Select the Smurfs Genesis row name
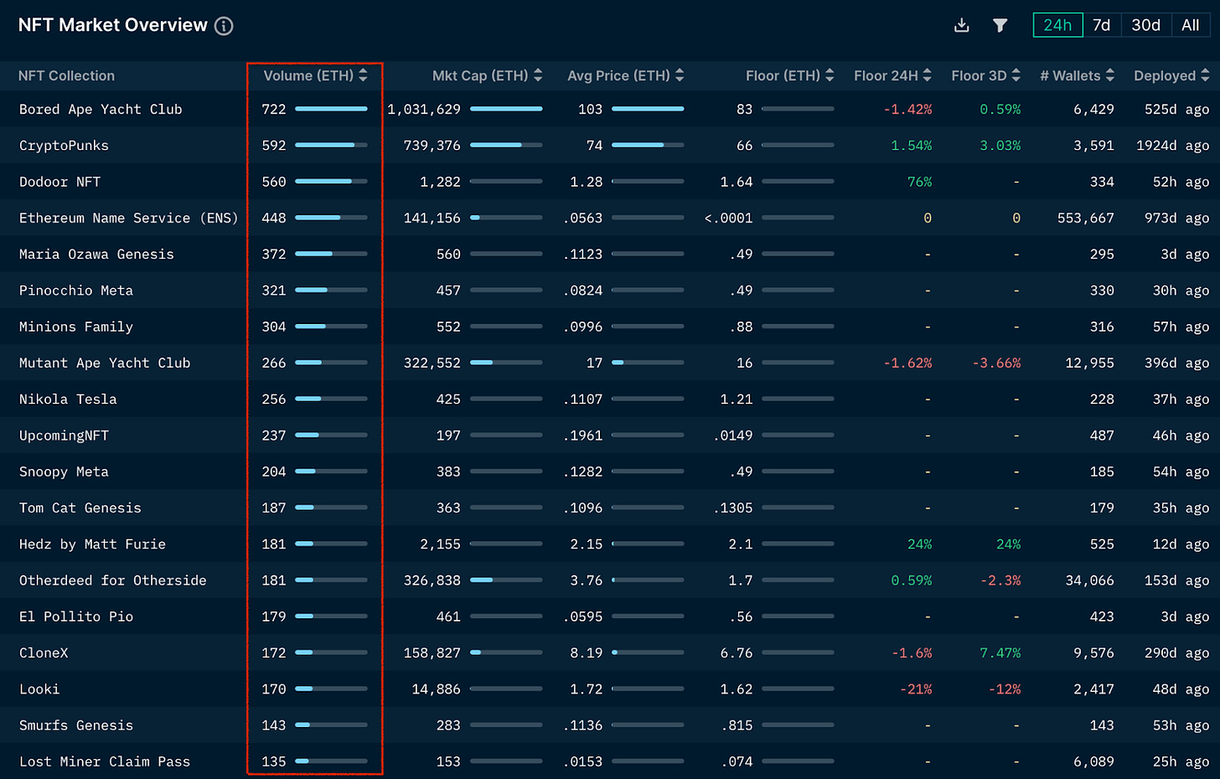Viewport: 1220px width, 779px height. point(75,725)
